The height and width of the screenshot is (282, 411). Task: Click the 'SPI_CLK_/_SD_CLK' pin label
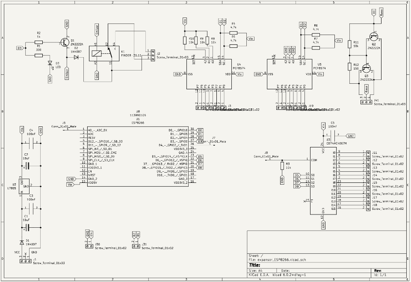tap(101, 160)
